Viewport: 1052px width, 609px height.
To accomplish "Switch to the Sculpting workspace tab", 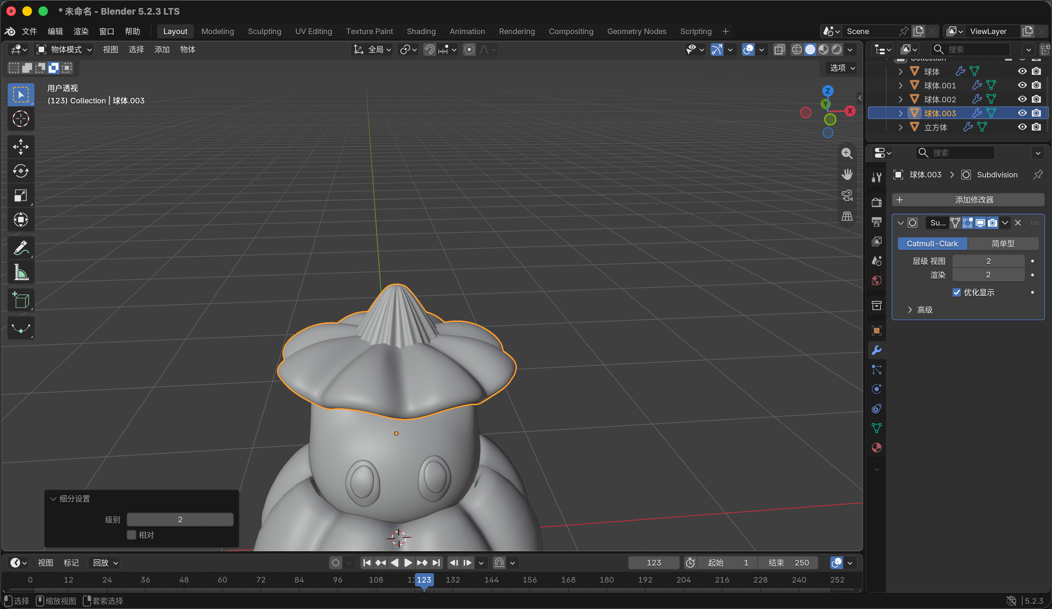I will (x=264, y=31).
